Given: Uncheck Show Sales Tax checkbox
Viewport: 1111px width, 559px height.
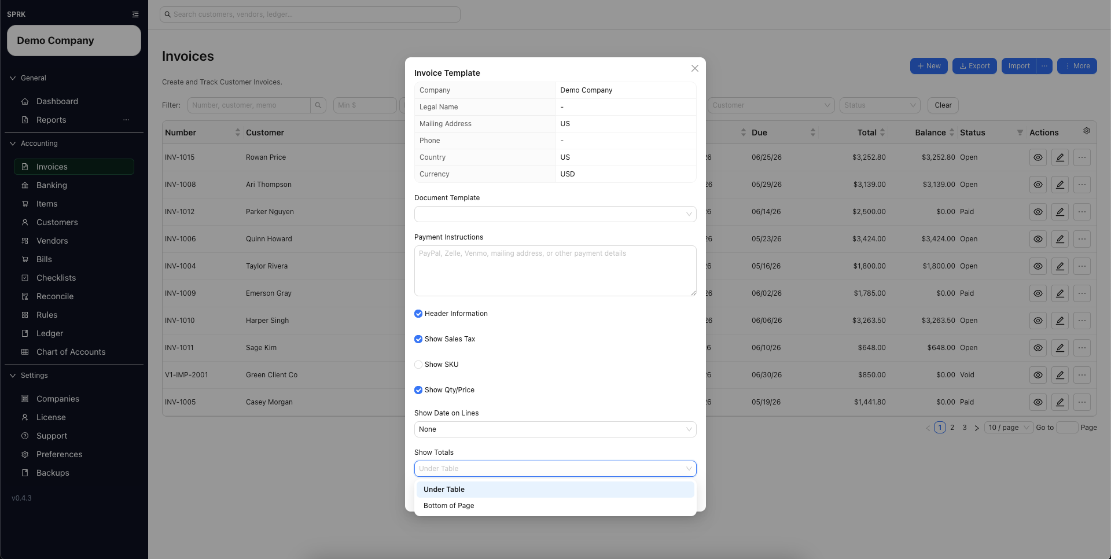Looking at the screenshot, I should pyautogui.click(x=418, y=339).
